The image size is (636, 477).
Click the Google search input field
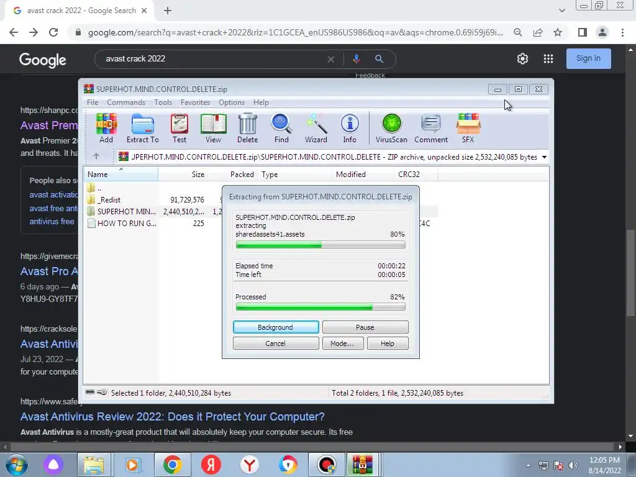pyautogui.click(x=215, y=59)
